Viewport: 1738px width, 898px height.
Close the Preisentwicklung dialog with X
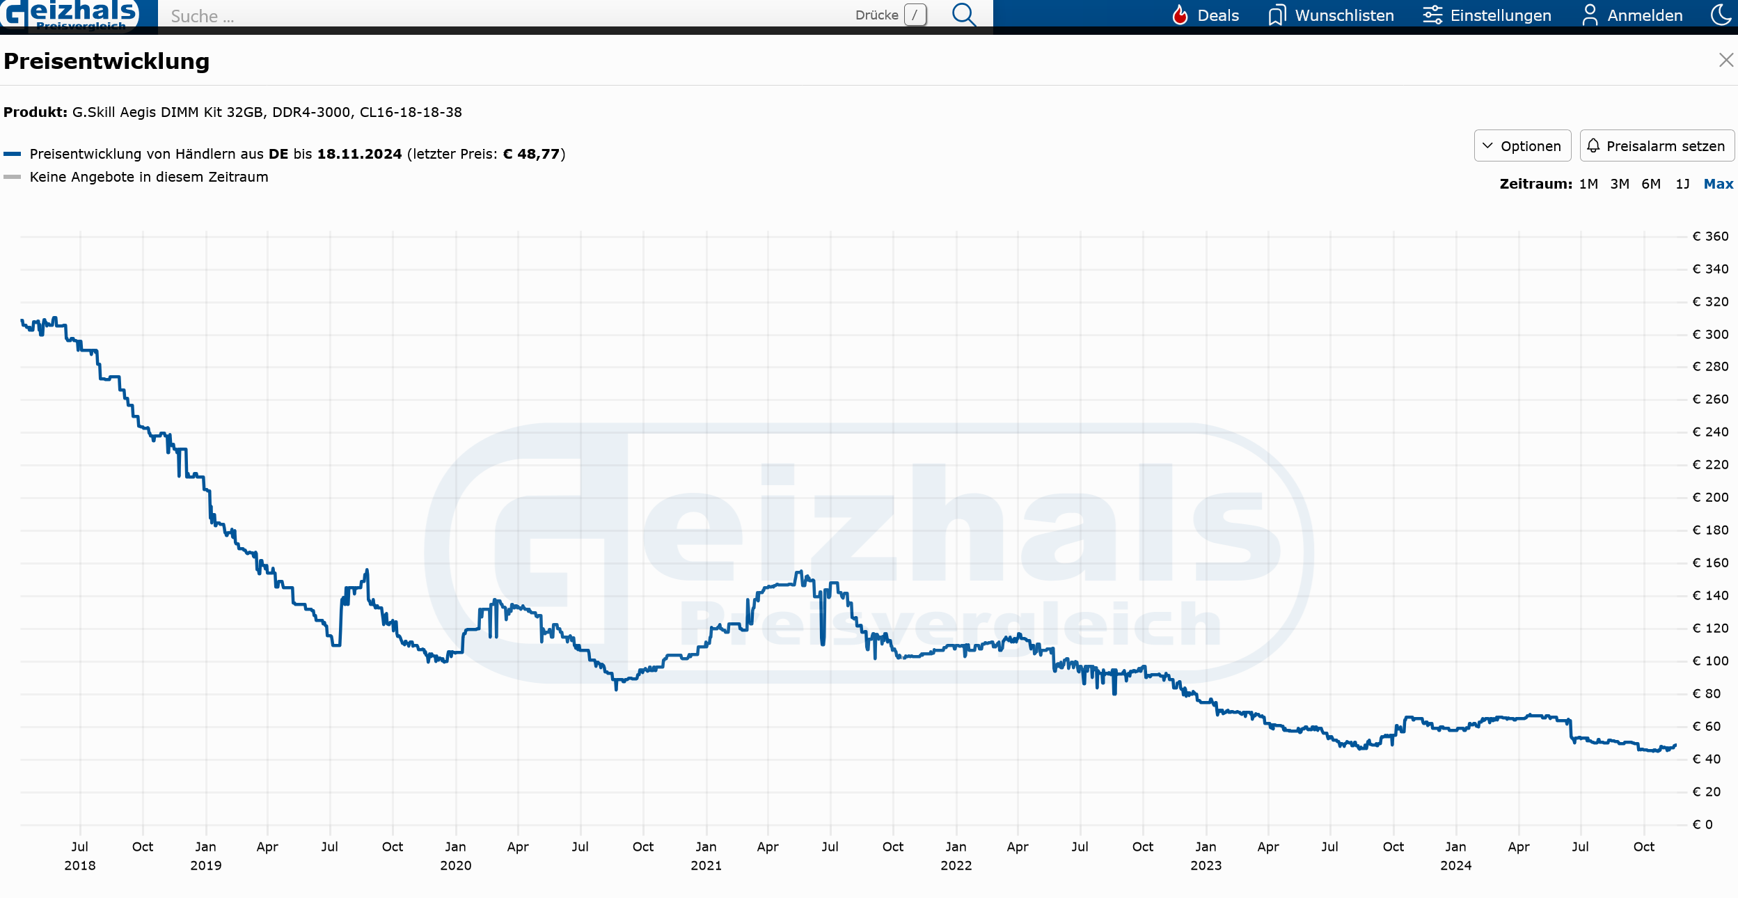click(x=1725, y=61)
